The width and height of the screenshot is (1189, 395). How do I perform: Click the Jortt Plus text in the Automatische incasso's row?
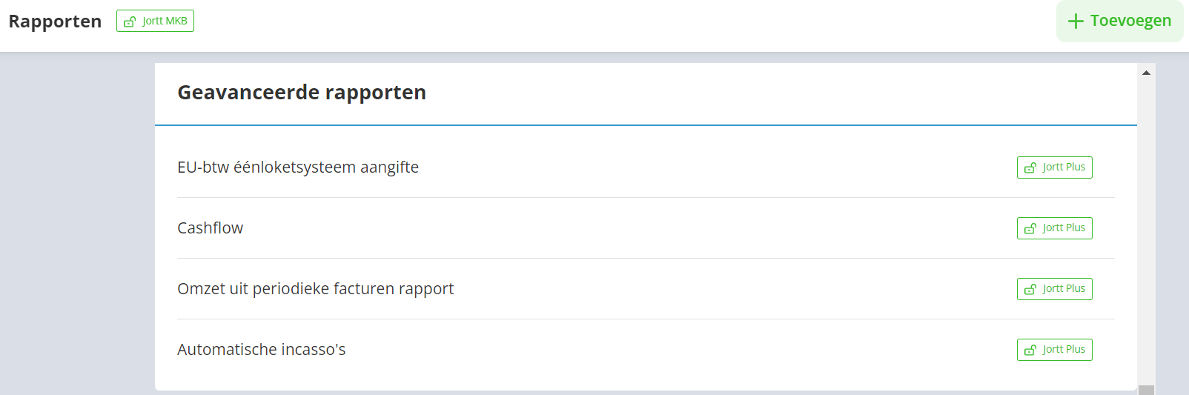[1064, 349]
